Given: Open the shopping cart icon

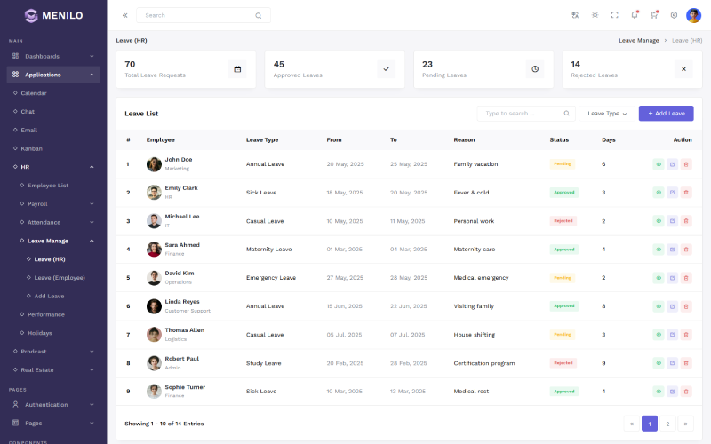Looking at the screenshot, I should point(654,15).
